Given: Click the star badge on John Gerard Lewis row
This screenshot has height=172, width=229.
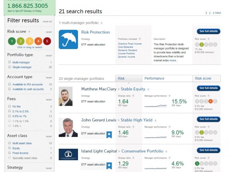Looking at the screenshot, I should 109,135.
